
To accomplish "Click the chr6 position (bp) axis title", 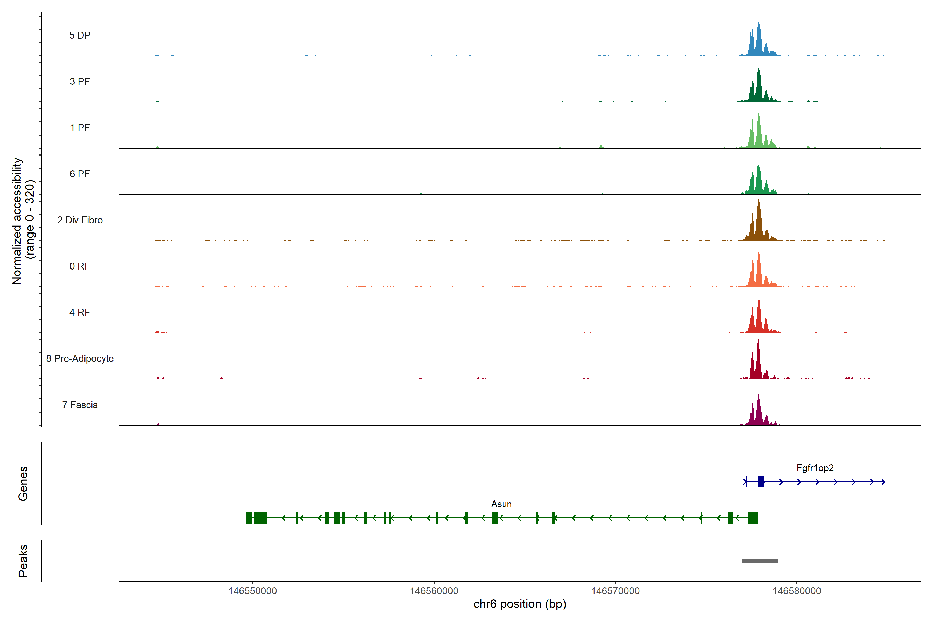I will pos(520,604).
